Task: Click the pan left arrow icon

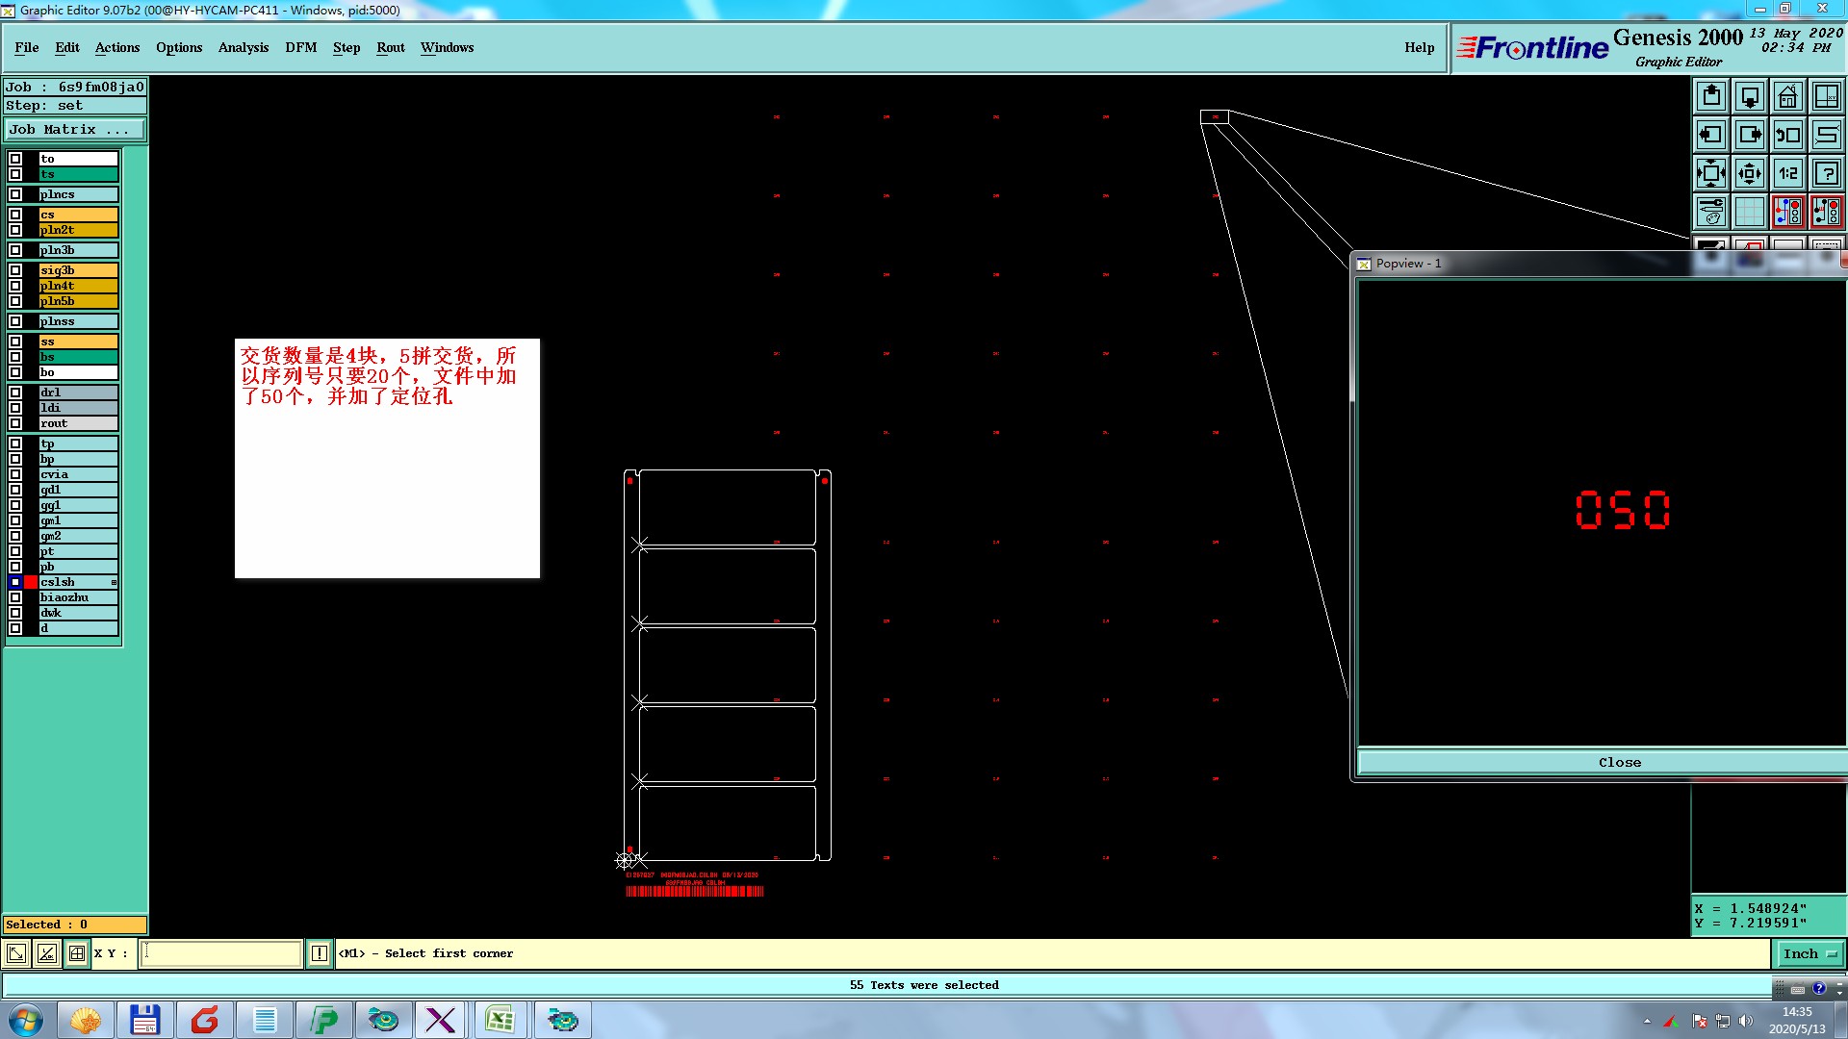Action: pos(1710,135)
